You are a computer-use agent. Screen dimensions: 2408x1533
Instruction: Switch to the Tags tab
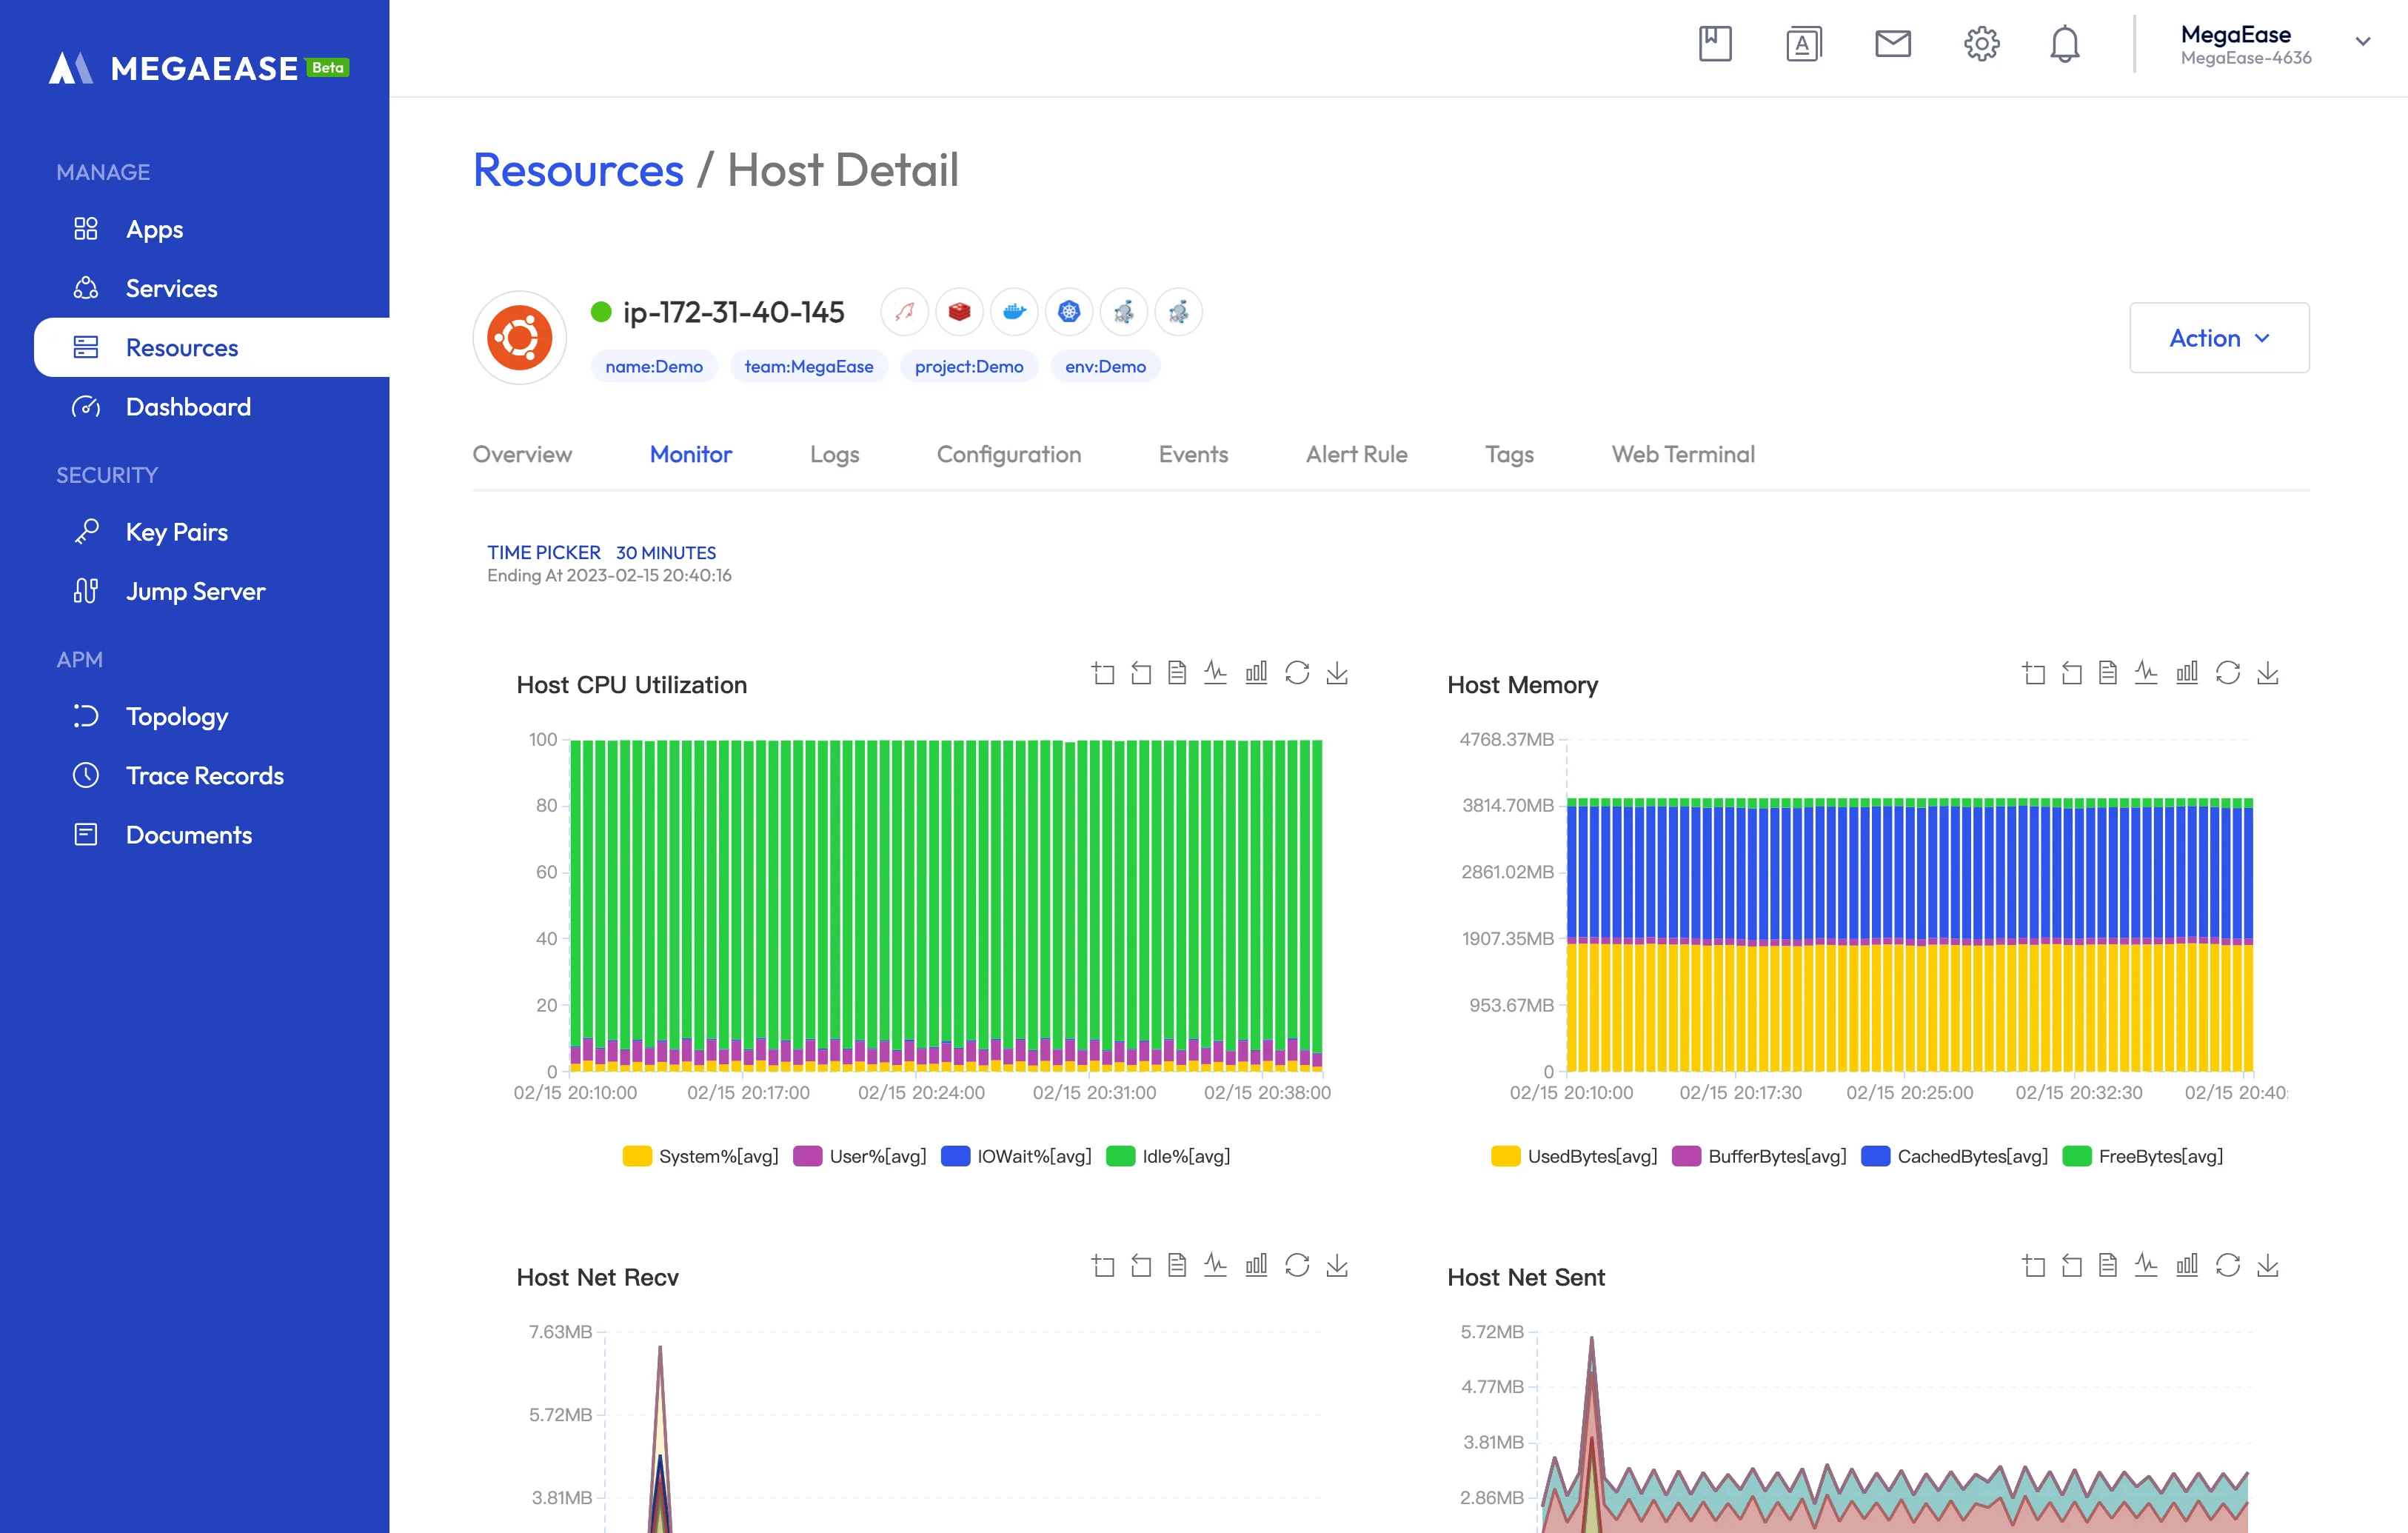coord(1509,454)
